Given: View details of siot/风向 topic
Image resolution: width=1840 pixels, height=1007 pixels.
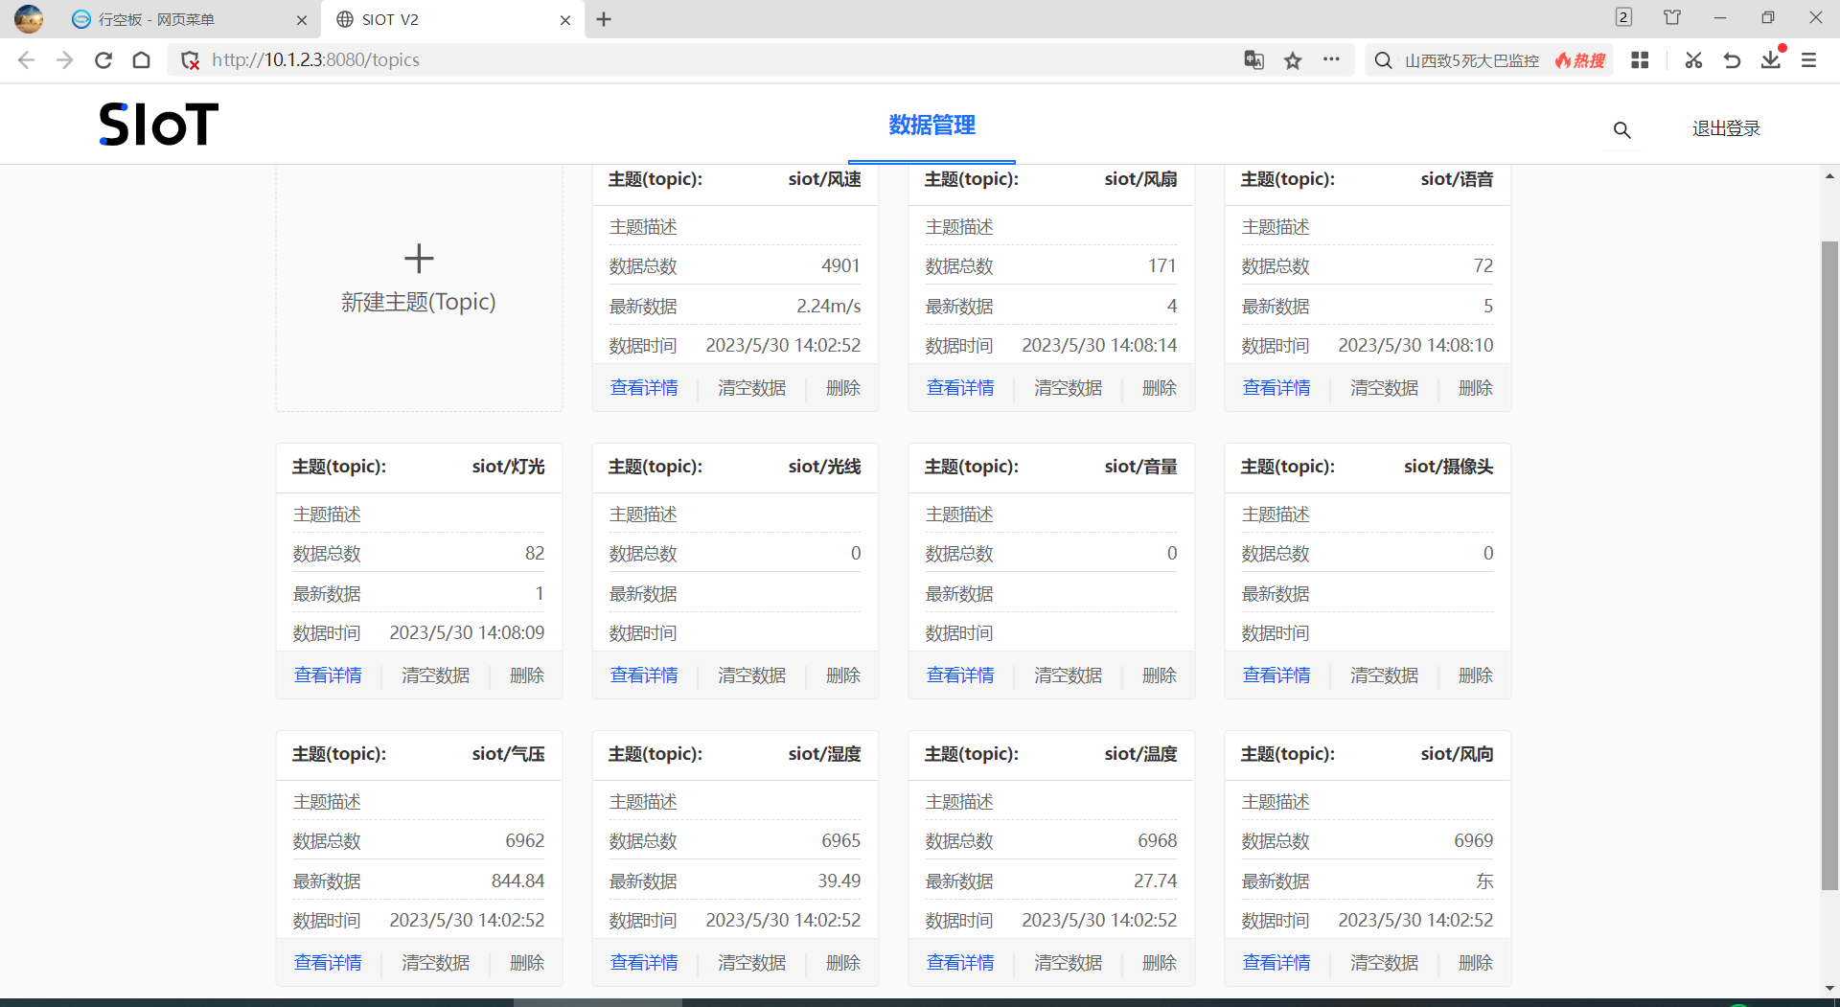Looking at the screenshot, I should click(1276, 963).
